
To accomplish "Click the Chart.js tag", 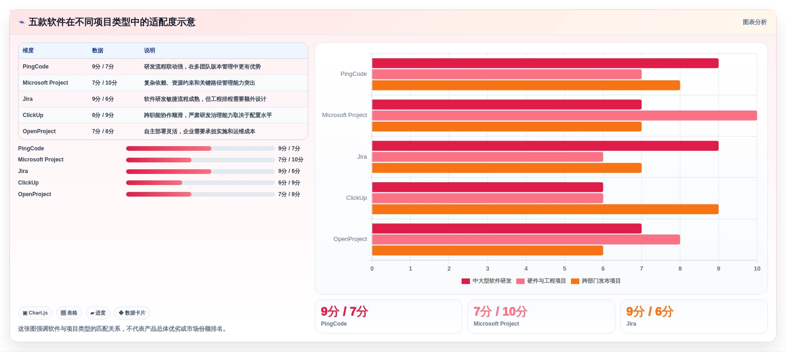I will pyautogui.click(x=35, y=313).
